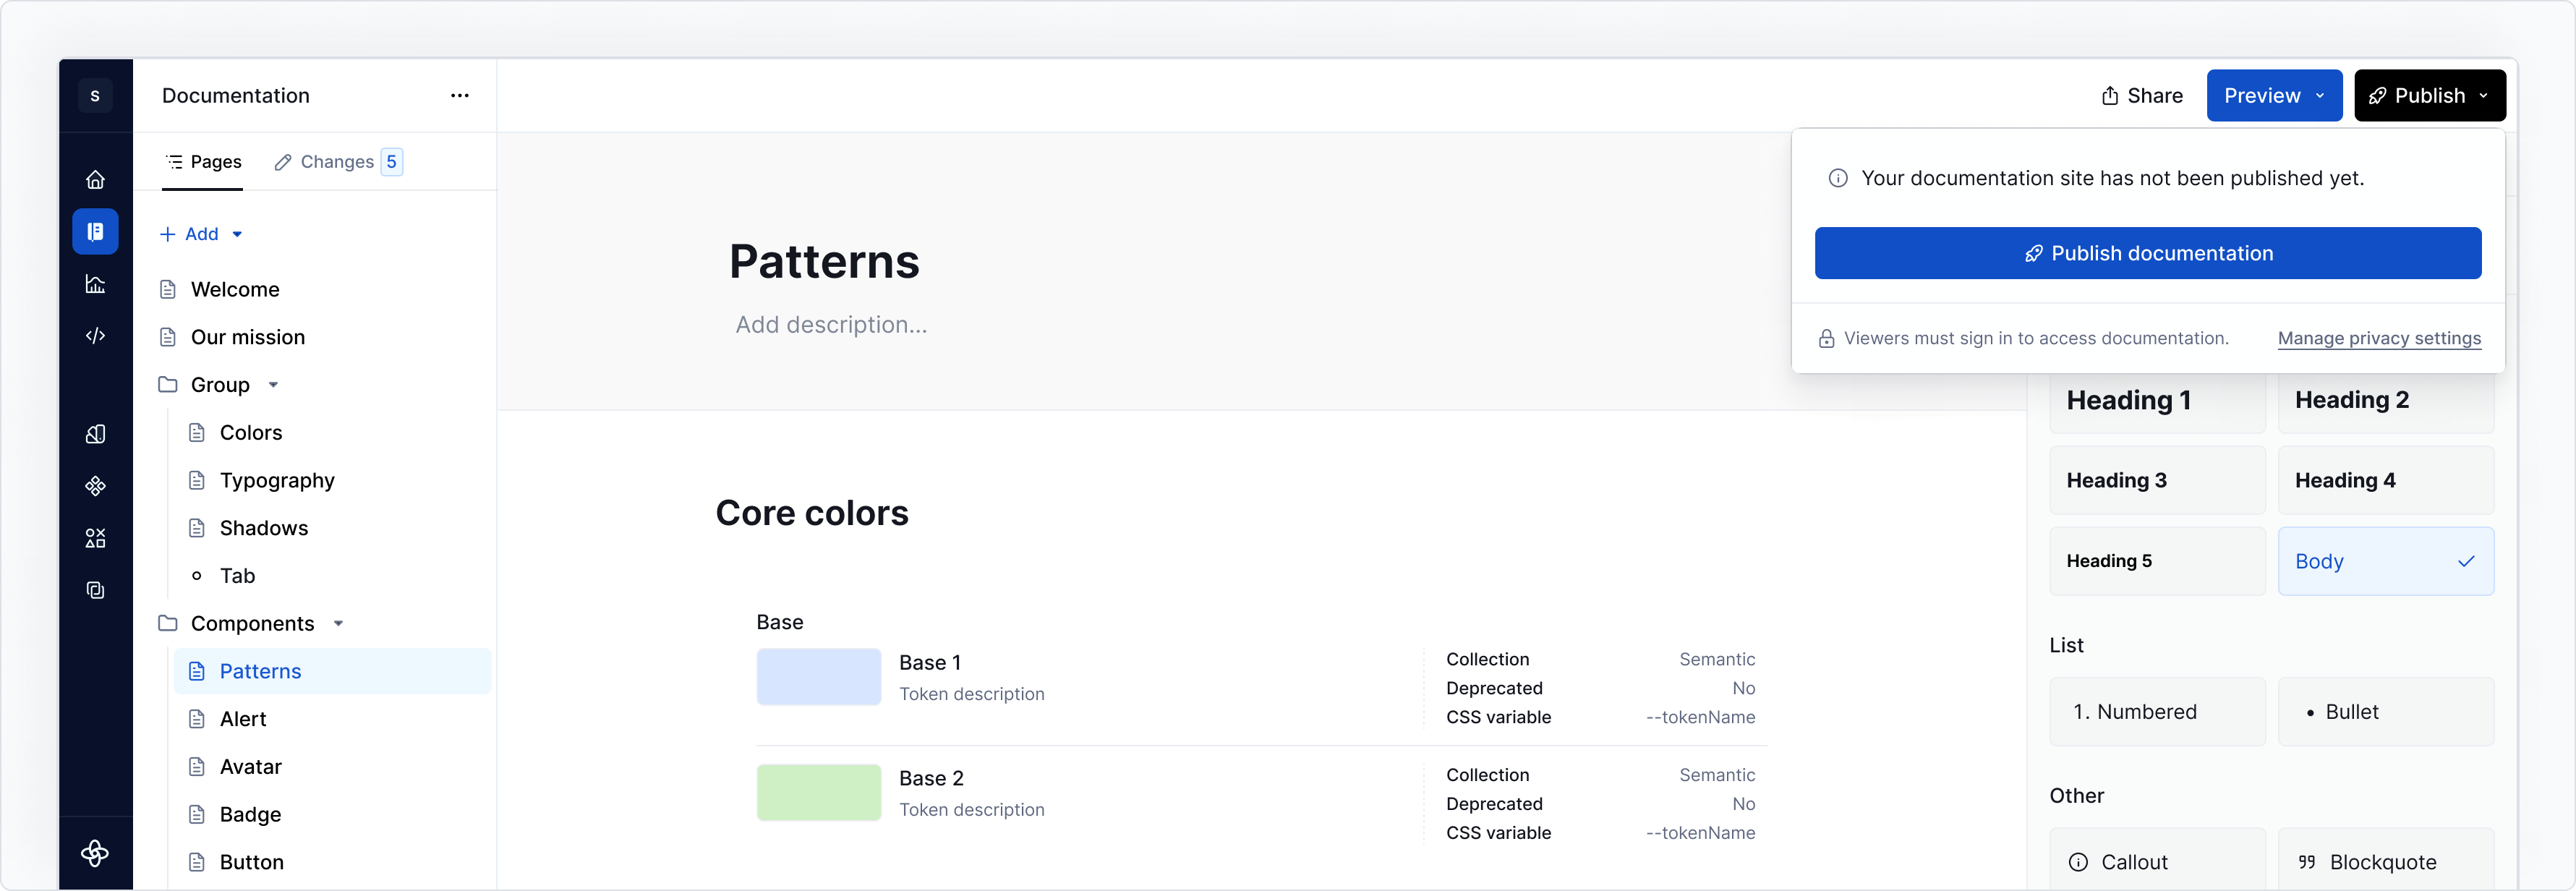Open the Pages tab
The height and width of the screenshot is (891, 2576).
click(x=204, y=161)
